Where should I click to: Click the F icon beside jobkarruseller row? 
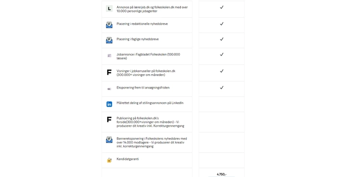(x=109, y=72)
